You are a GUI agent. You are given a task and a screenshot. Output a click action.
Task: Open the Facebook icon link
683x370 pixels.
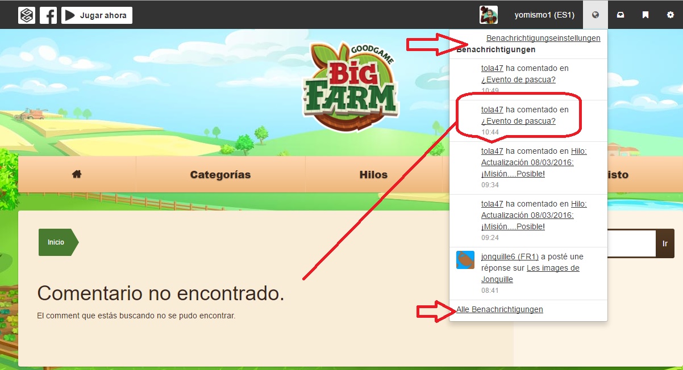48,15
